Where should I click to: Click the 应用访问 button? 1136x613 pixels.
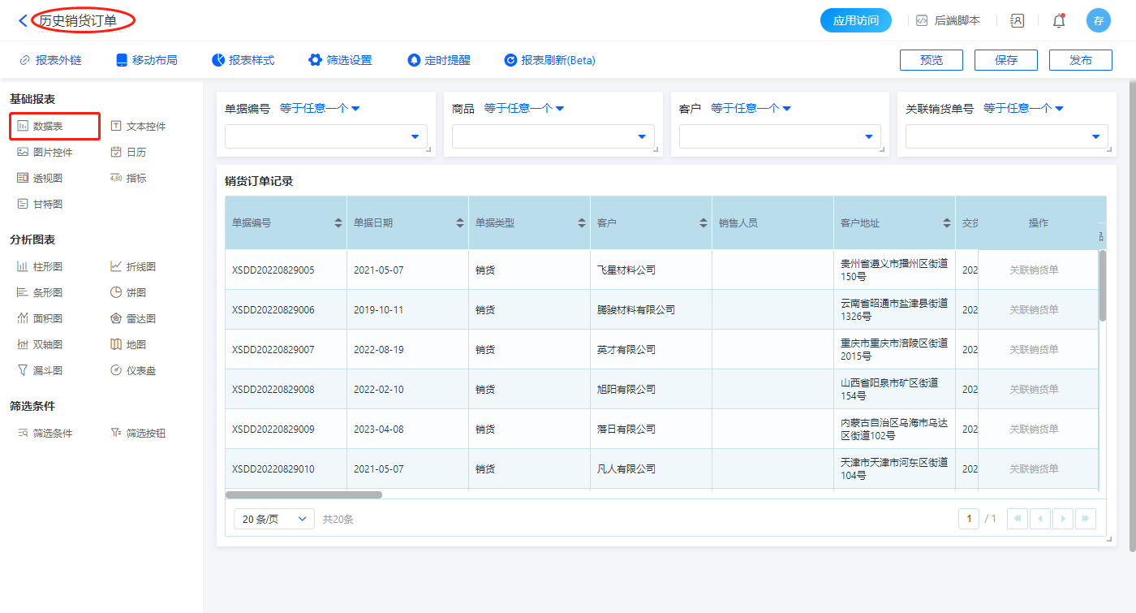855,20
